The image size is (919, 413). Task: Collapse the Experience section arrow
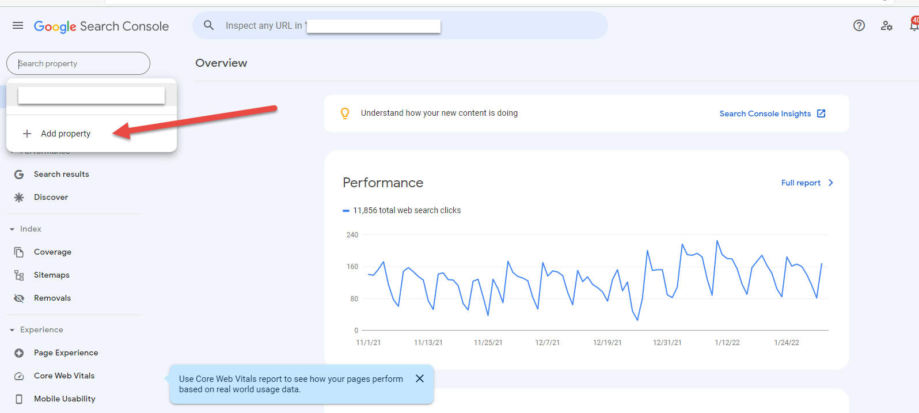pos(12,330)
